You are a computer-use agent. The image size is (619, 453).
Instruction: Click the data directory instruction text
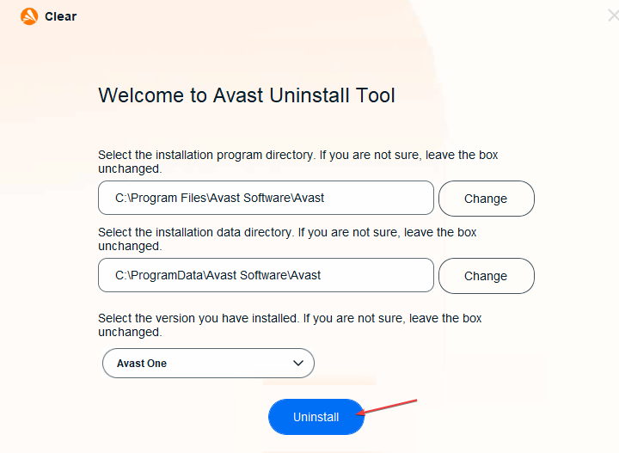(287, 239)
